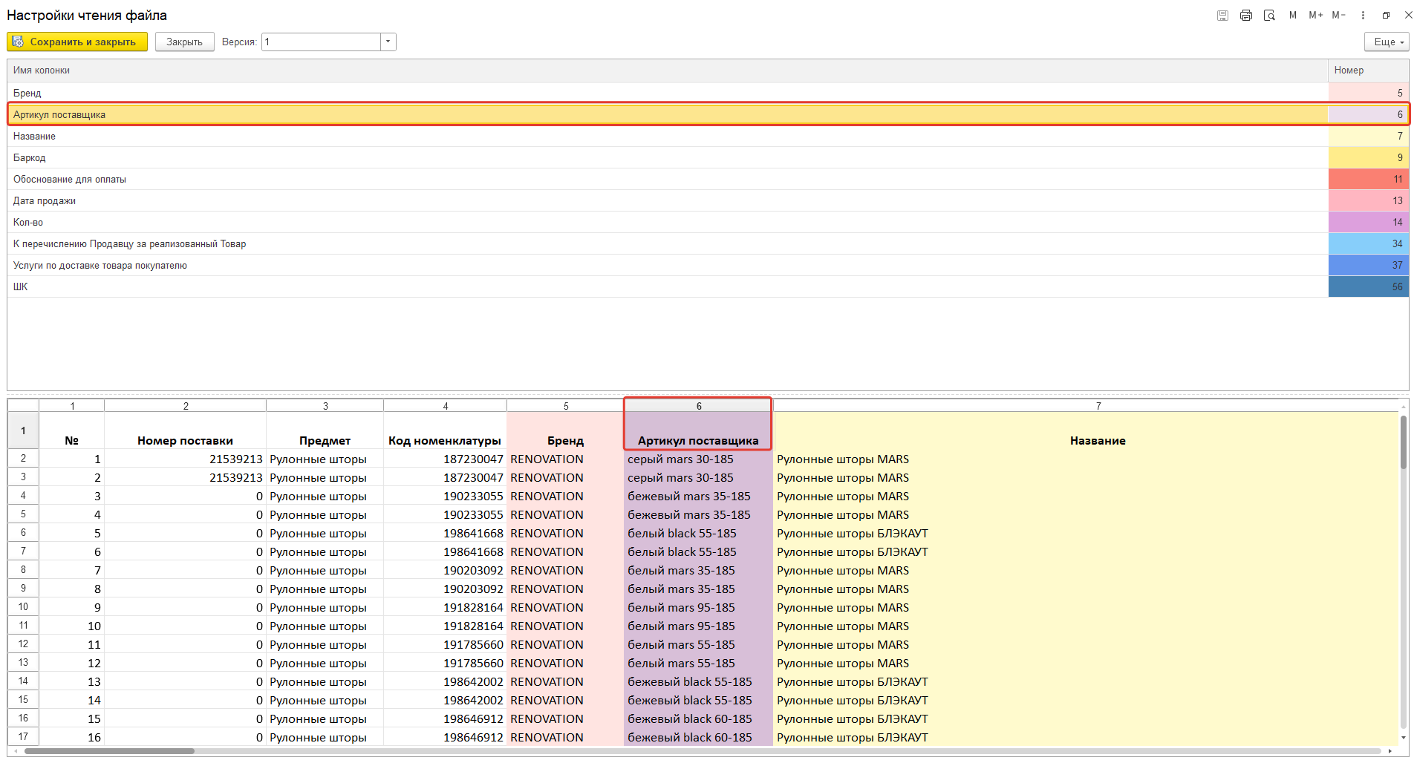This screenshot has width=1414, height=763.
Task: Click the red swatch for Обоснование для оплаты
Action: [1367, 179]
